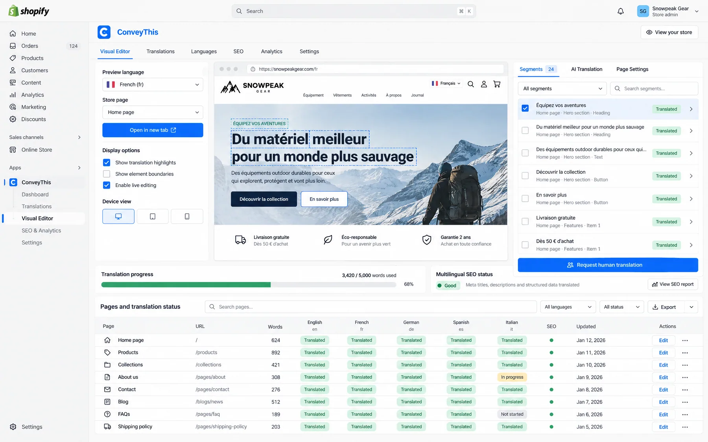Viewport: 708px width, 442px height.
Task: Click View SEO report button
Action: click(x=673, y=284)
